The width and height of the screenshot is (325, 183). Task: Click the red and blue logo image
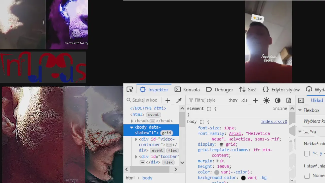pyautogui.click(x=43, y=67)
